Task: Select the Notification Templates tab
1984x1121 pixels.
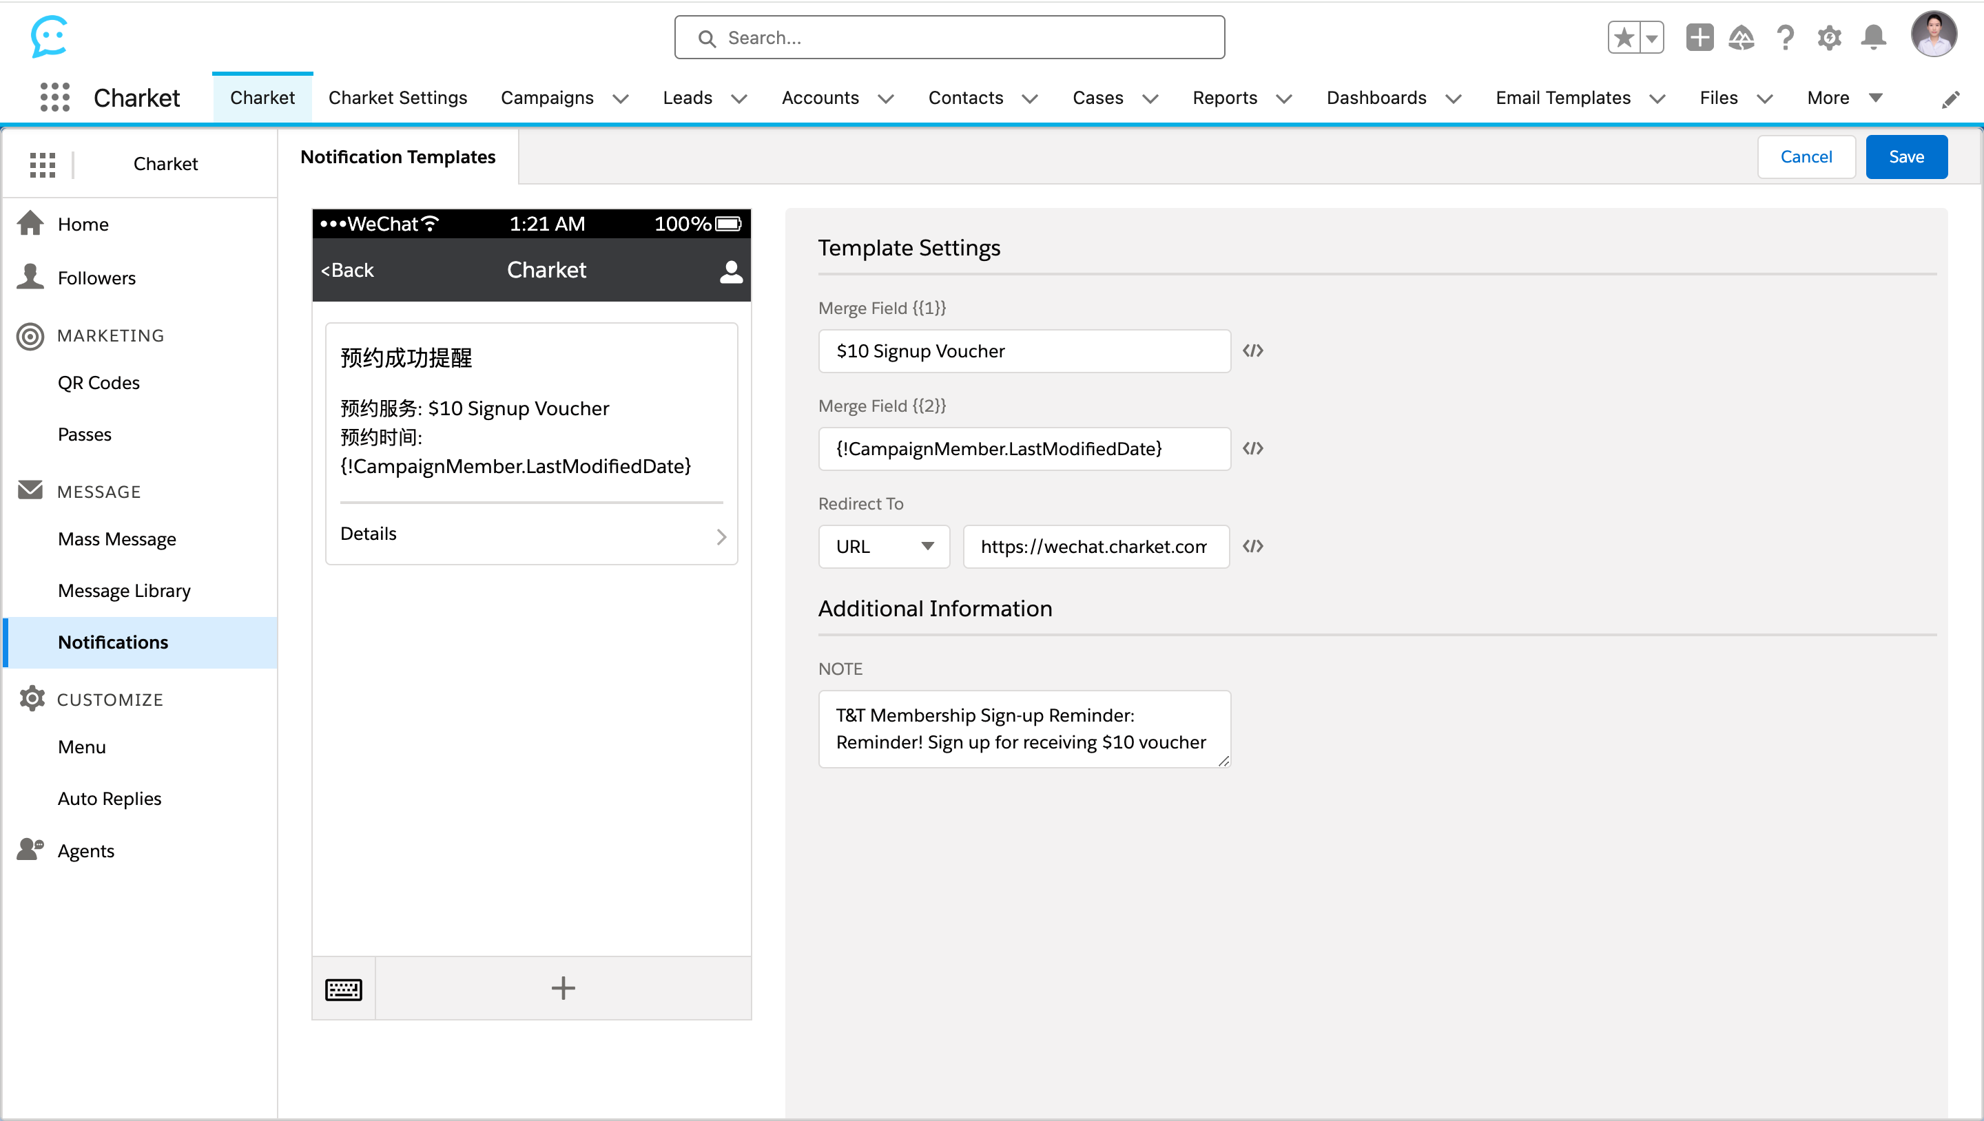Action: click(397, 157)
